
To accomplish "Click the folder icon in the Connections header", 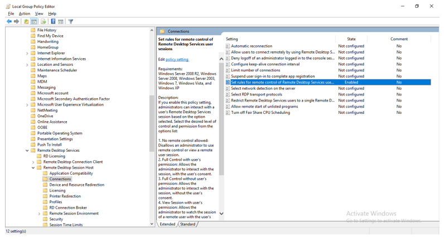I will [162, 31].
